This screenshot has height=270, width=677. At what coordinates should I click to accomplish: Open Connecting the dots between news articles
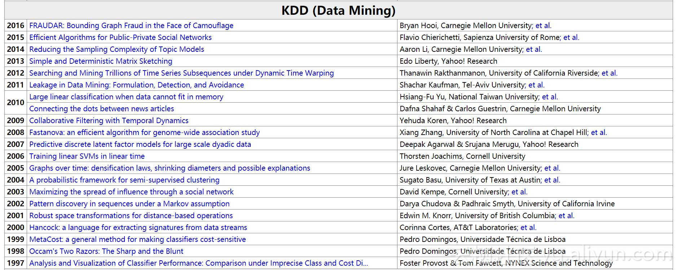coord(101,109)
